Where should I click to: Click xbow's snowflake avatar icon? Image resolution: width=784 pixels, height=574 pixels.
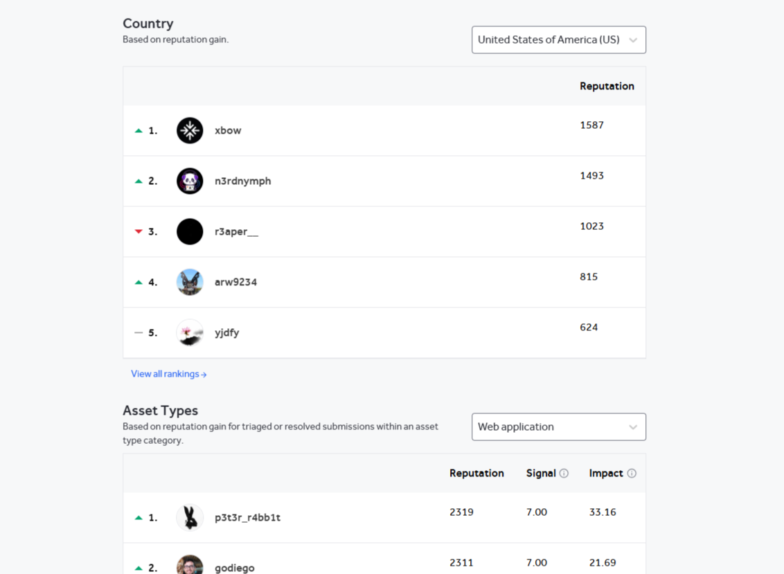[x=190, y=130]
